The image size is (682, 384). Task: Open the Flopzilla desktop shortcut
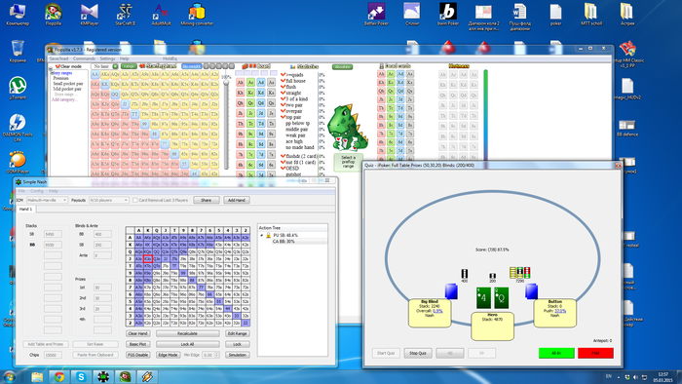[53, 15]
